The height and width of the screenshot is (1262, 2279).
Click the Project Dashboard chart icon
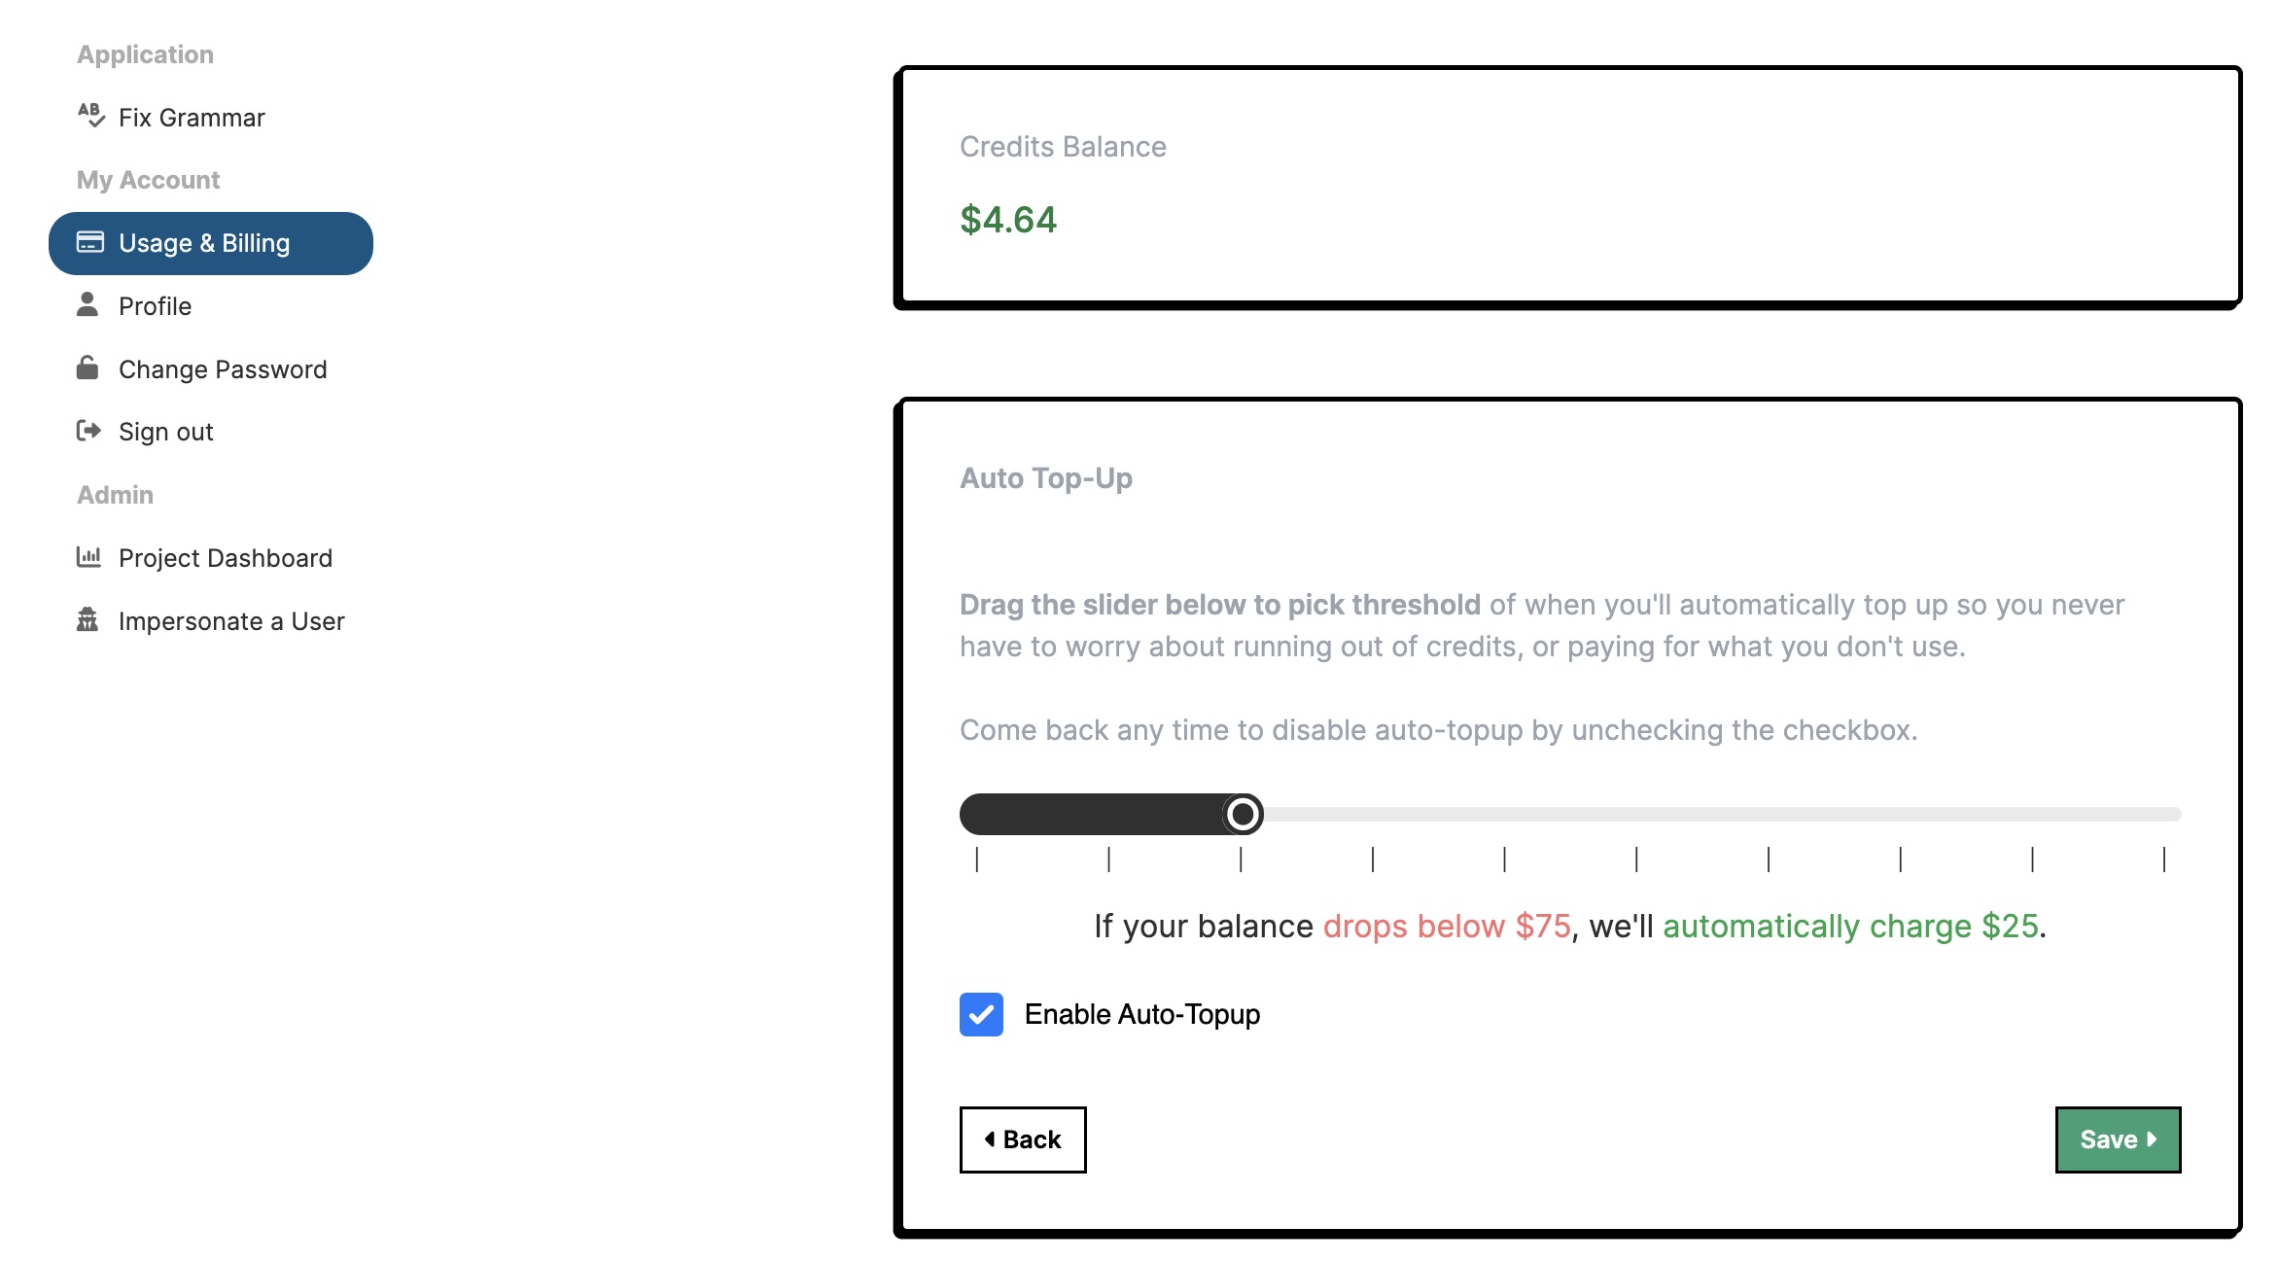[x=88, y=557]
